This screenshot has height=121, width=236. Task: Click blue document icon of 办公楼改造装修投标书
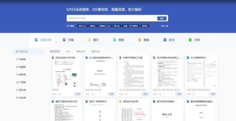pos(86,58)
